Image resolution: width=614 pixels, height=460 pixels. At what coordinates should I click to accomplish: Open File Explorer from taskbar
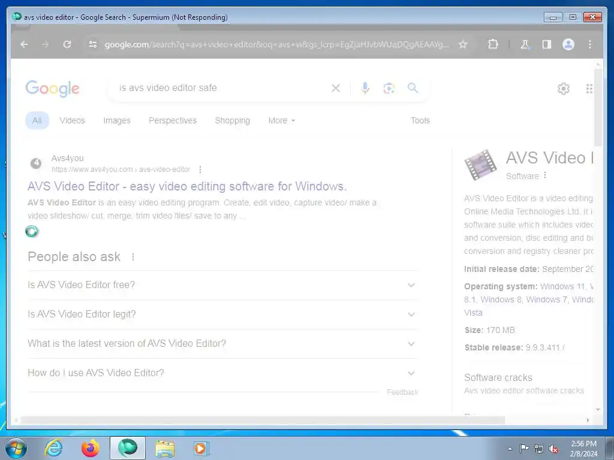(x=165, y=448)
